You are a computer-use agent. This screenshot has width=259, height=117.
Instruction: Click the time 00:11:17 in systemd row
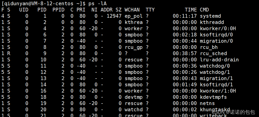[185, 16]
